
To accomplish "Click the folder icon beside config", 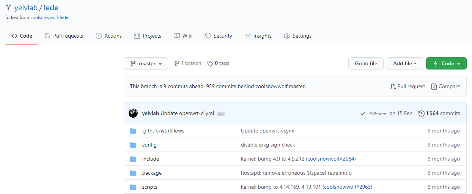I will (133, 145).
